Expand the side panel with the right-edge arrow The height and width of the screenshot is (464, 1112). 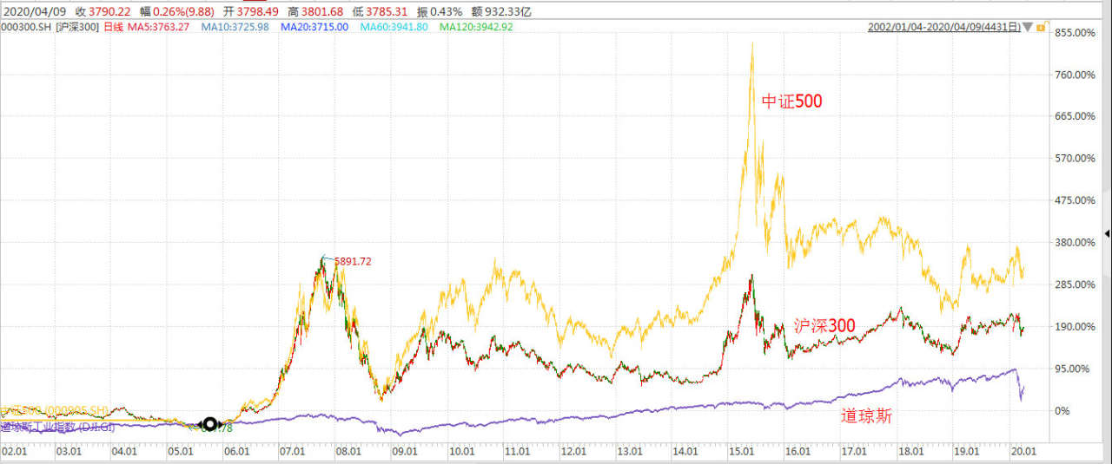[1107, 233]
